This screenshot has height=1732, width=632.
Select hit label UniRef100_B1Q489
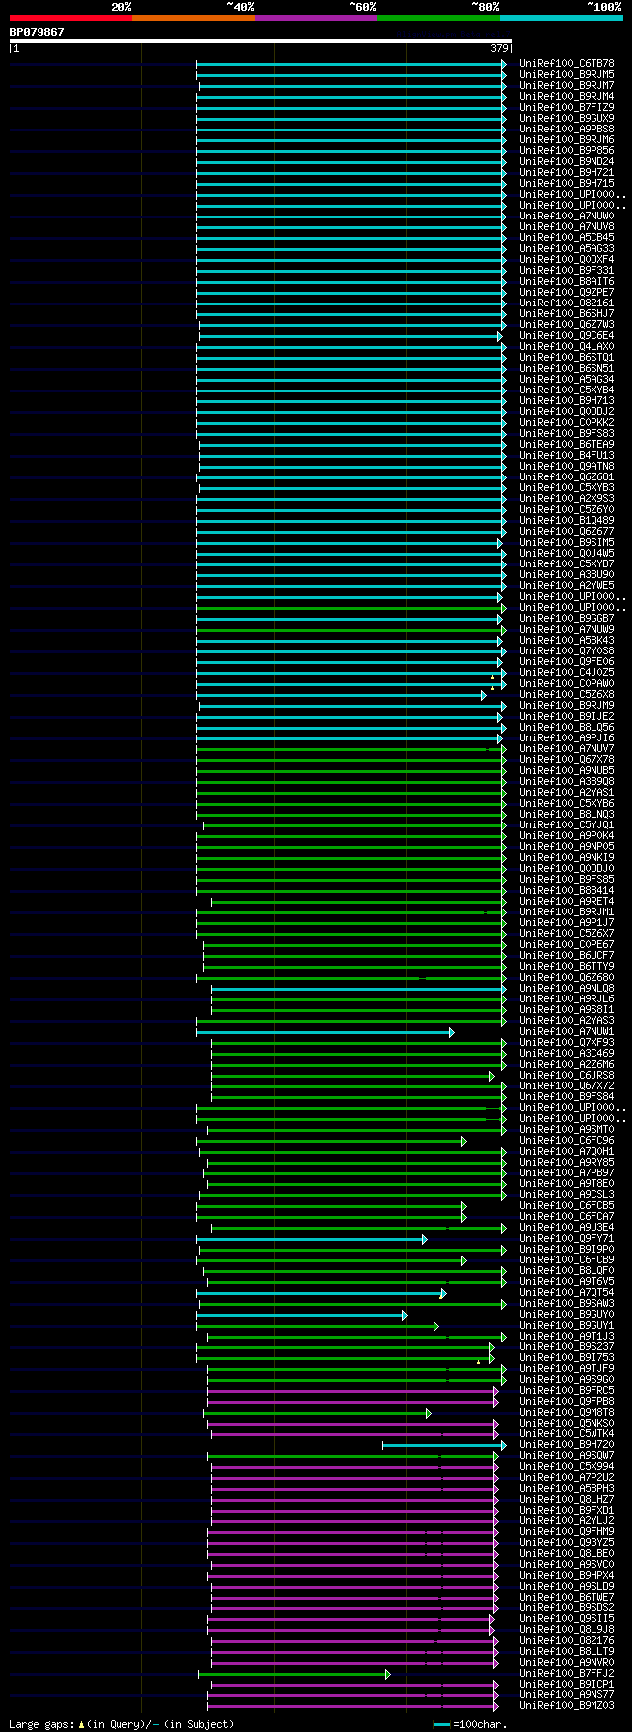coord(567,521)
